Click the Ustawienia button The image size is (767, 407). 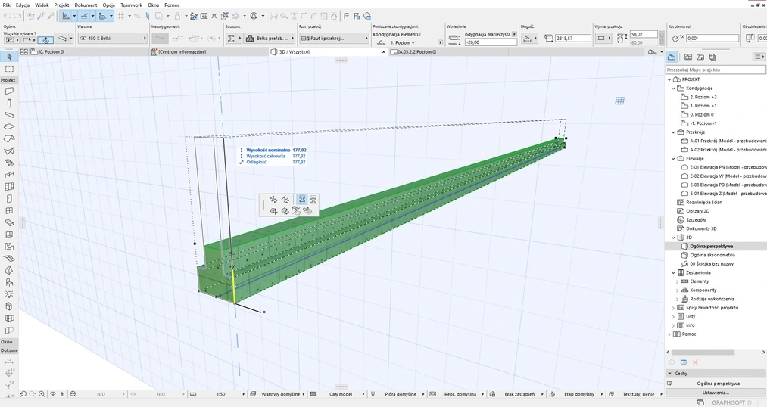tap(715, 393)
